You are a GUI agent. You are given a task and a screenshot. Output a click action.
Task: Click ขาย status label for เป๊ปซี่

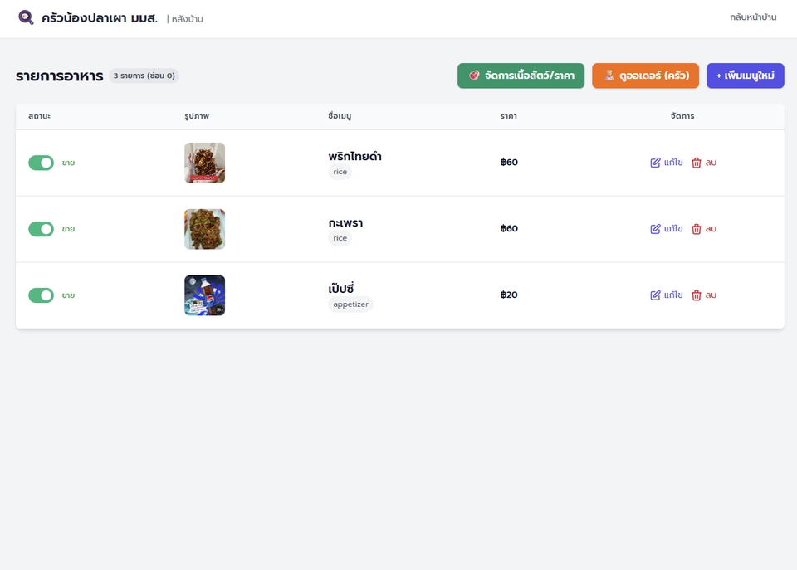(68, 295)
